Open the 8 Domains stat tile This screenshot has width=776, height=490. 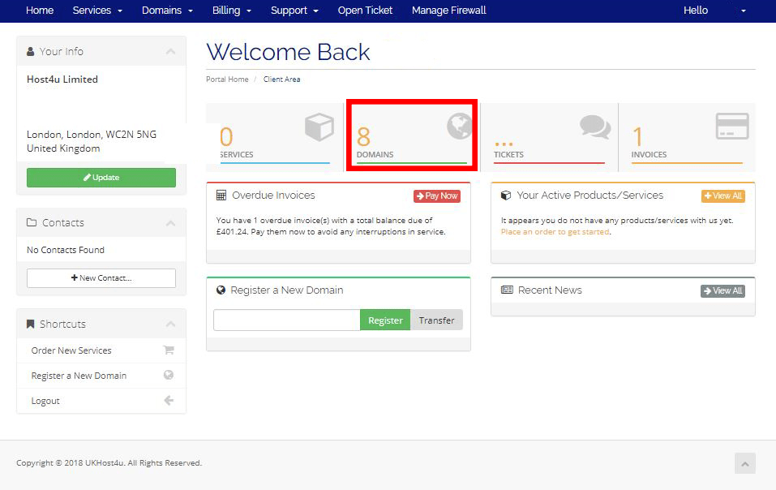pos(412,135)
